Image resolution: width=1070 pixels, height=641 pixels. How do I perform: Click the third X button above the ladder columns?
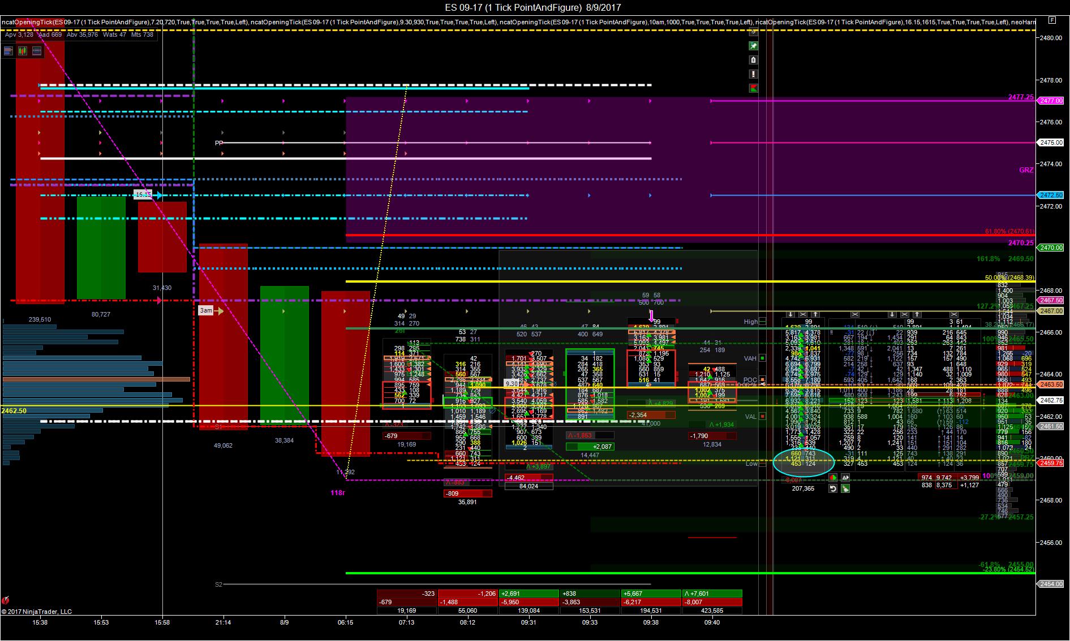pyautogui.click(x=905, y=314)
